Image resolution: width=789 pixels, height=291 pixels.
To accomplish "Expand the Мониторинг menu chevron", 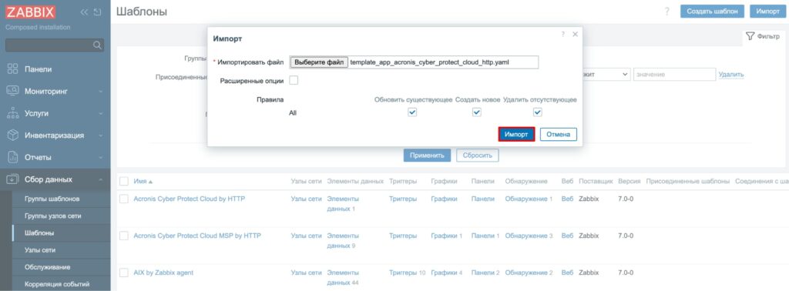I will coord(101,92).
